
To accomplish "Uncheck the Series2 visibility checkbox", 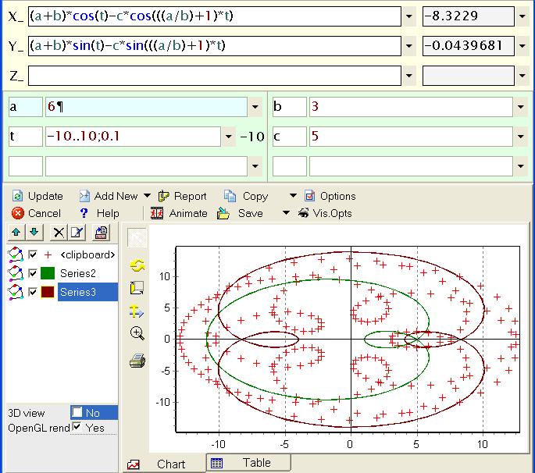I will [33, 273].
